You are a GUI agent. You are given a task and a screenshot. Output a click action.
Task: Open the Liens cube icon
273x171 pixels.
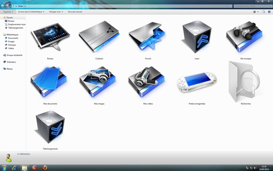pos(197,37)
